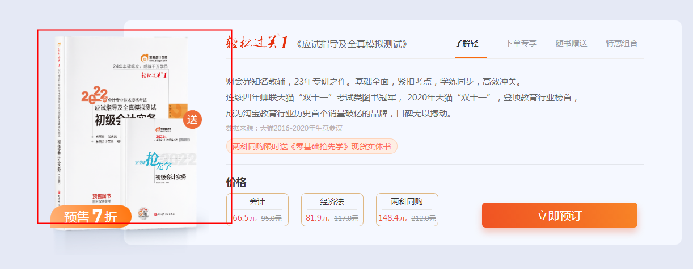Click the line beginning 财会界知名教辅
Viewport: 693px width, 269px height.
[373, 82]
